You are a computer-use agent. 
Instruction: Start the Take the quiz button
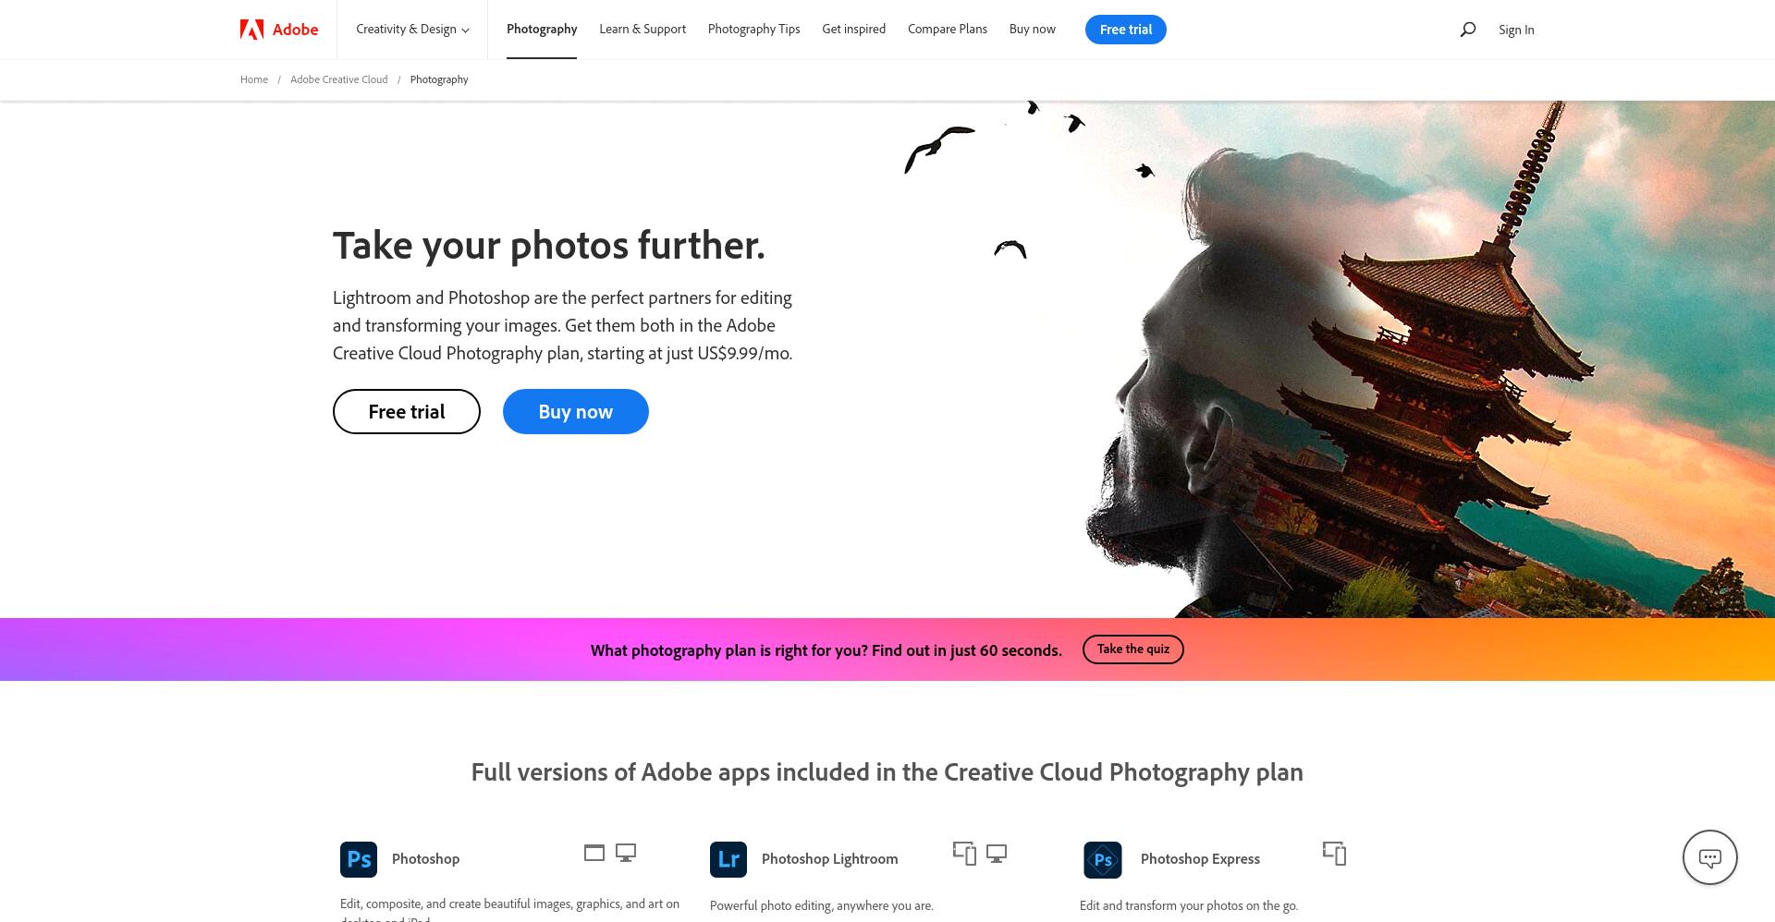1133,649
